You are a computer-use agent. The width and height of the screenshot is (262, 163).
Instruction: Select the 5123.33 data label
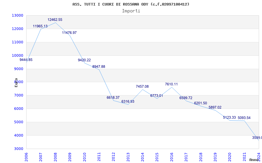[230, 117]
